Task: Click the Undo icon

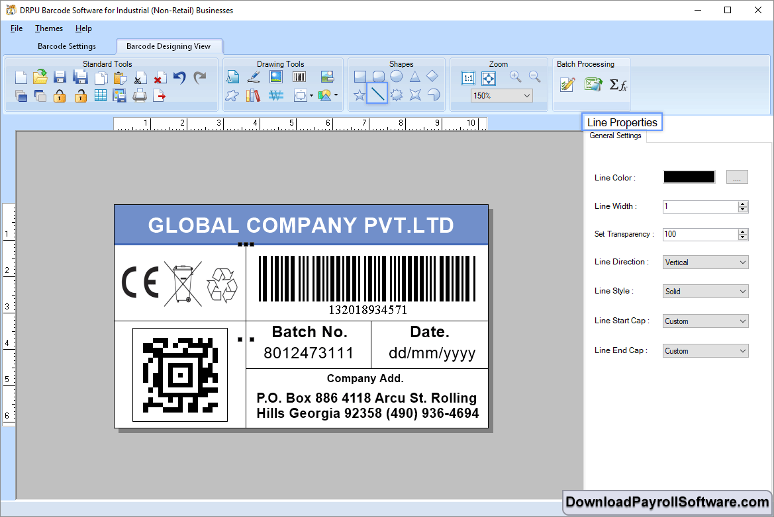Action: (179, 77)
